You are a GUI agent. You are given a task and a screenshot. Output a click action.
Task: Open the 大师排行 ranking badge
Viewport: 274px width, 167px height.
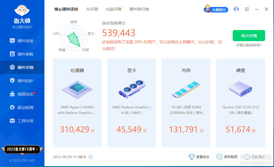point(216,9)
